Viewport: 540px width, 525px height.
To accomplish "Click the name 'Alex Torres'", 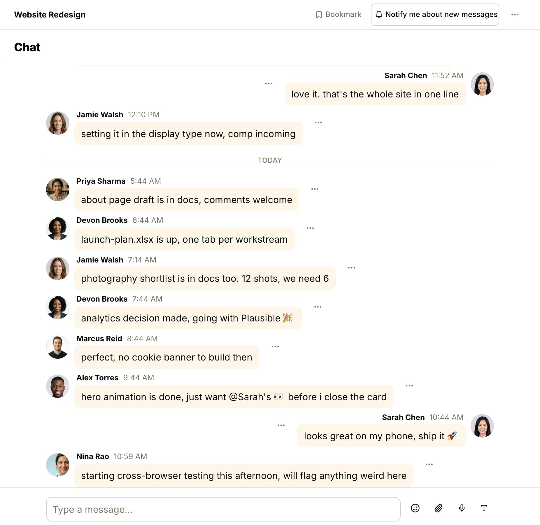I will [x=97, y=378].
